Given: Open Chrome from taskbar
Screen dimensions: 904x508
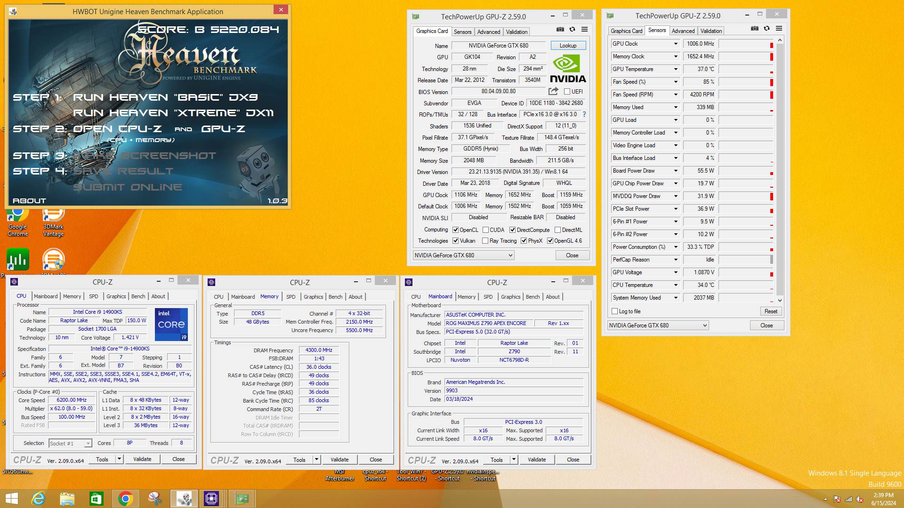Looking at the screenshot, I should point(125,499).
